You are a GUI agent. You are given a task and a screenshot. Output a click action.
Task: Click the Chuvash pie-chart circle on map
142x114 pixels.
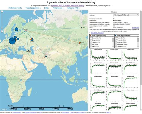tap(32, 39)
